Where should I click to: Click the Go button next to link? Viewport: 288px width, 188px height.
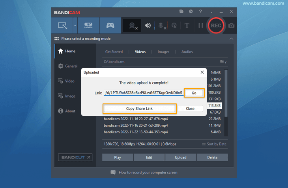[x=194, y=93]
